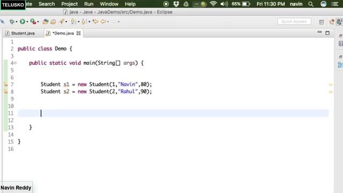The height and width of the screenshot is (193, 343).
Task: Open the Outline view icon in right trim
Action: tap(340, 65)
